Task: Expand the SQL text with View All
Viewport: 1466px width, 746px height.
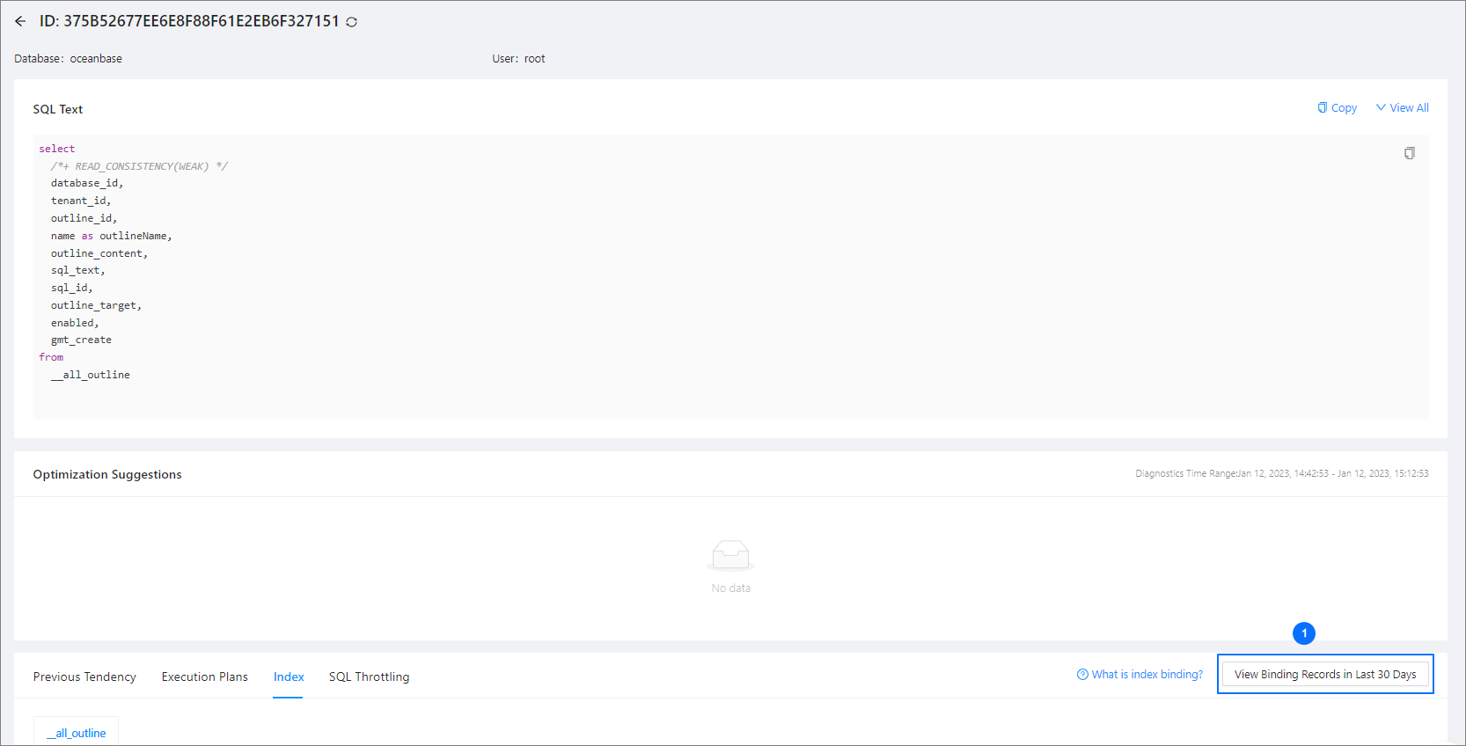Action: pyautogui.click(x=1403, y=108)
